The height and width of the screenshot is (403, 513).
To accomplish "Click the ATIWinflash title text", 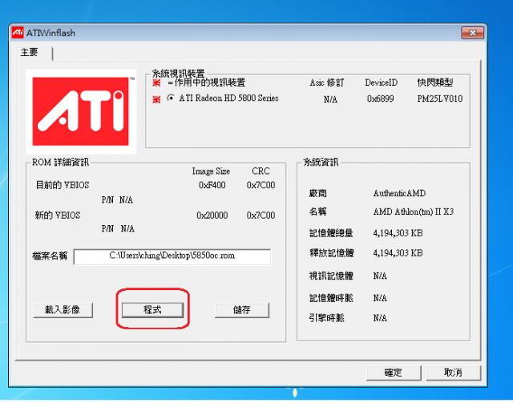I will pos(50,33).
